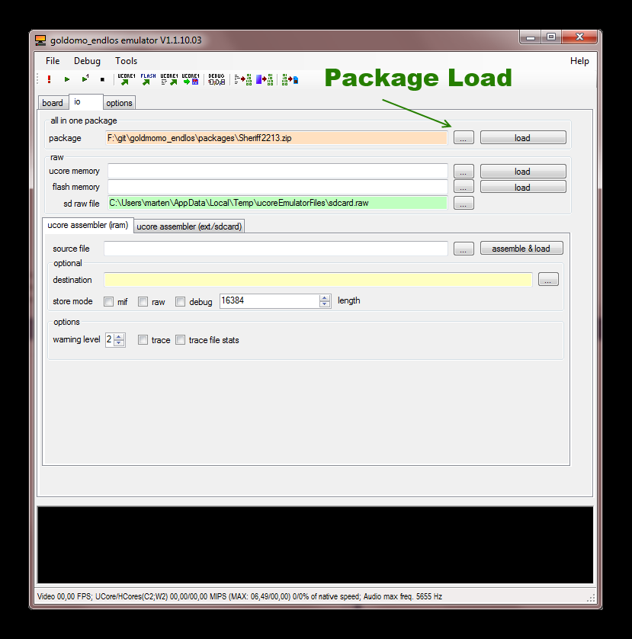Switch to the options tab
This screenshot has height=639, width=632.
tap(119, 103)
